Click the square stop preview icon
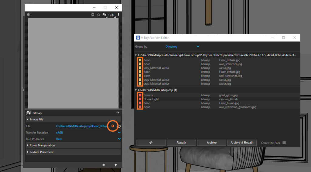 point(93,15)
